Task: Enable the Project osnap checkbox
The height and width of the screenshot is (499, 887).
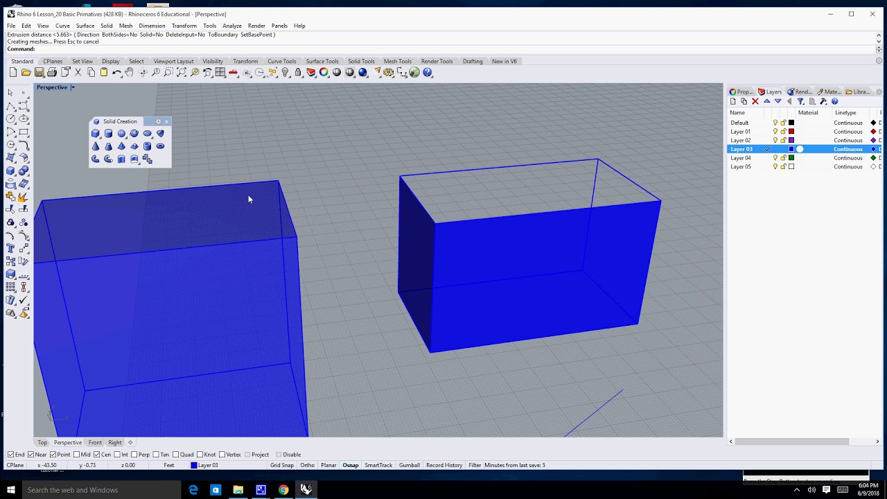Action: pyautogui.click(x=248, y=455)
